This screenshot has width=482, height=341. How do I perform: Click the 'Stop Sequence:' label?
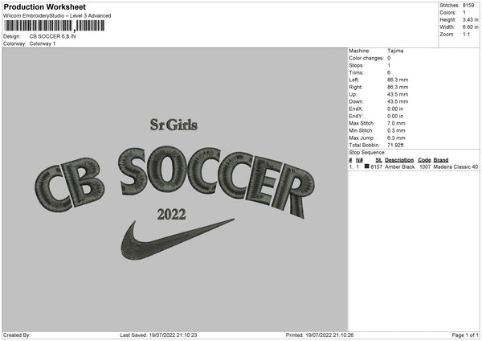367,153
